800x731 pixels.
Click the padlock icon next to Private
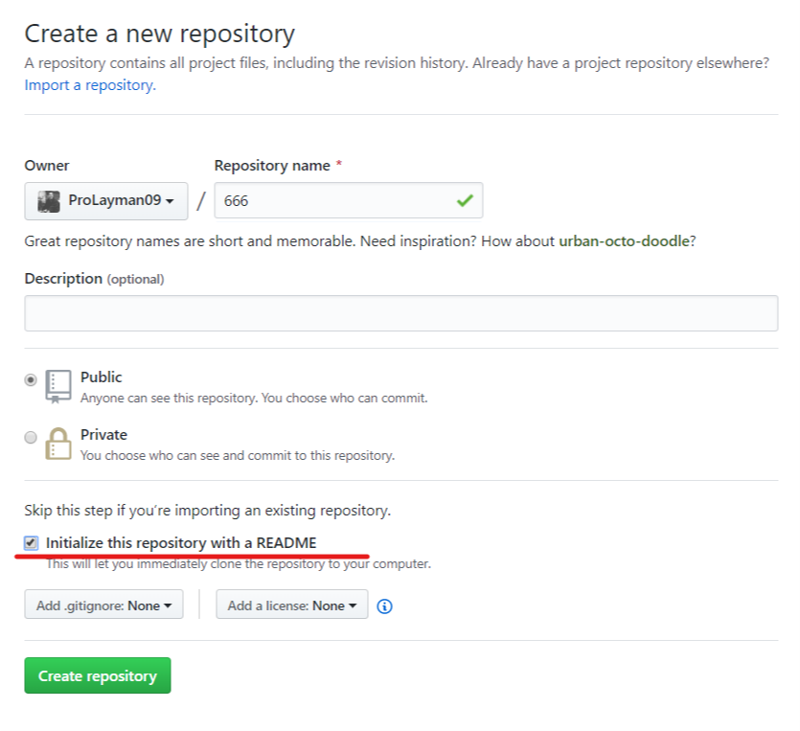tap(57, 441)
